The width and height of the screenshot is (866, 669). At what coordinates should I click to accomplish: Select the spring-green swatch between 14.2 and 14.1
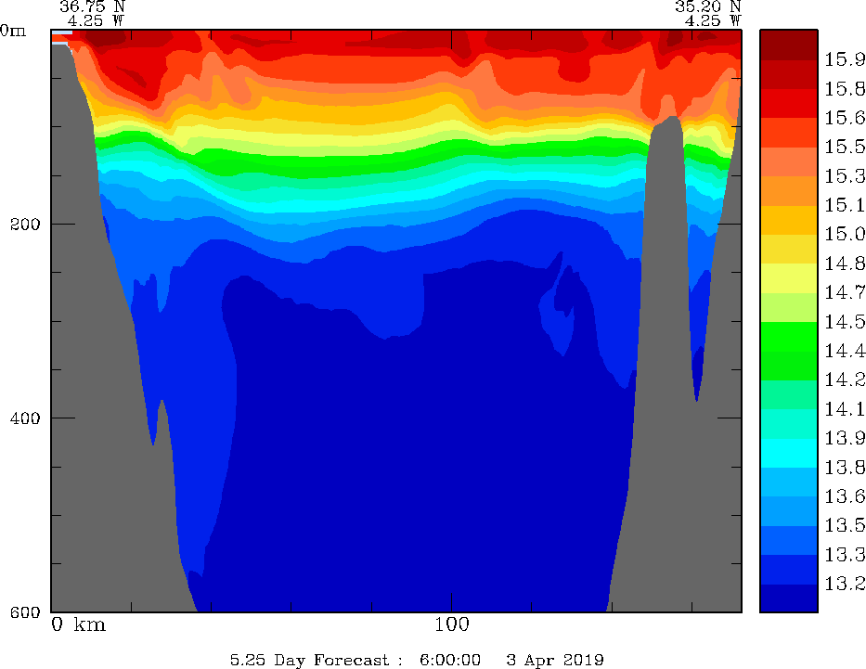[789, 394]
